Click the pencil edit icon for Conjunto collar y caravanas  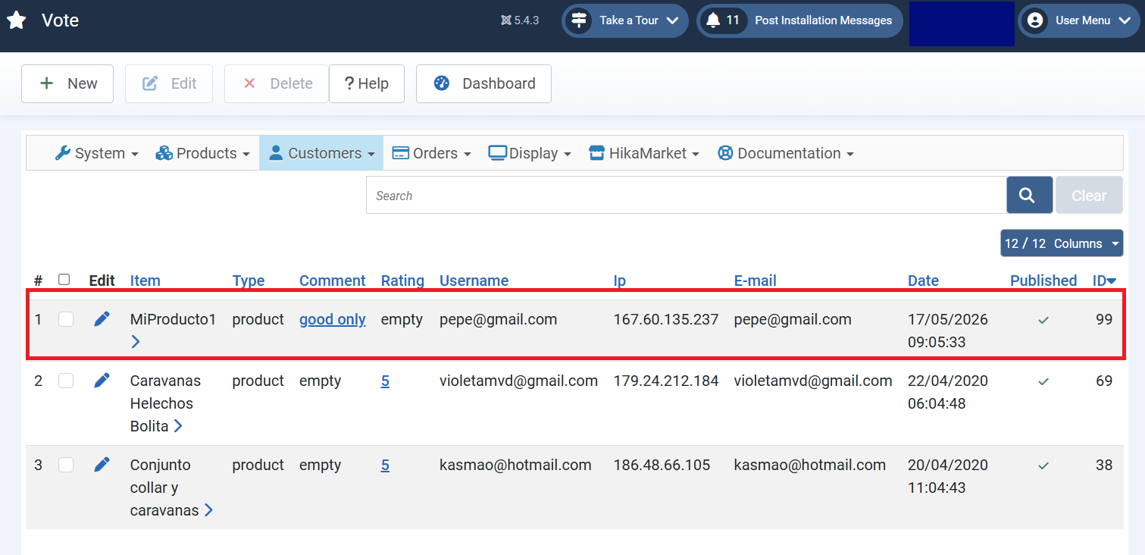click(102, 465)
